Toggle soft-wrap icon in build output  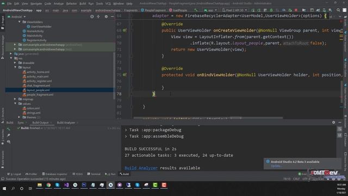click(339, 129)
